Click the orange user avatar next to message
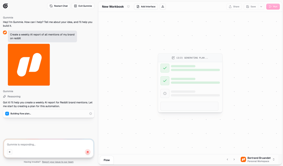The image size is (283, 166). click(x=5, y=32)
